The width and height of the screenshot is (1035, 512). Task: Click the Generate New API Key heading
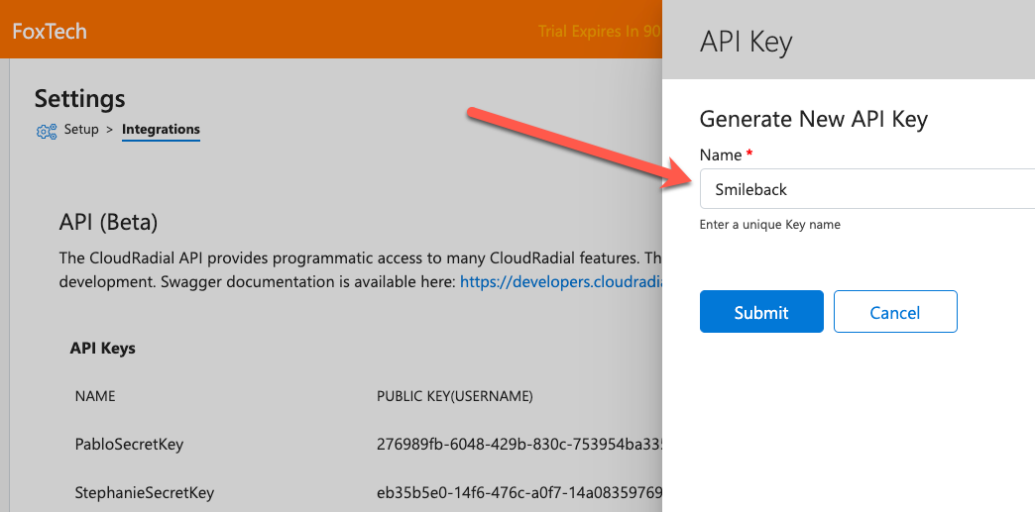click(813, 119)
